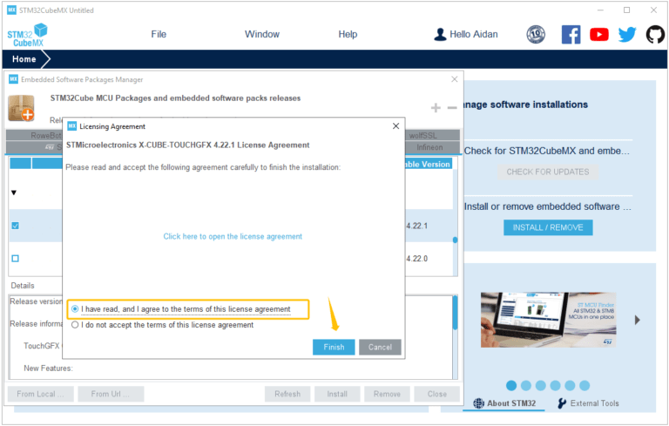Click the 4.22.1 version cell
Screen dimensions: 669x426
pyautogui.click(x=417, y=226)
